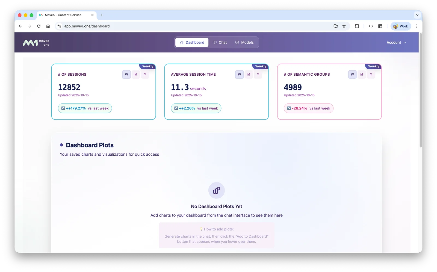This screenshot has width=437, height=272.
Task: Click the +2.26% vs last week badge
Action: [196, 108]
